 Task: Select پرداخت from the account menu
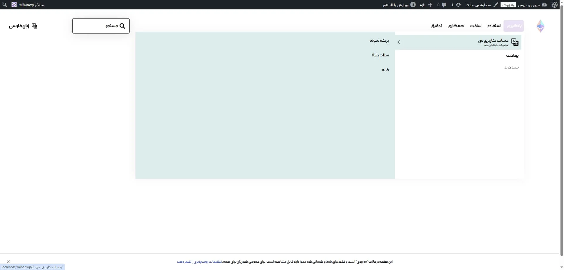point(513,56)
